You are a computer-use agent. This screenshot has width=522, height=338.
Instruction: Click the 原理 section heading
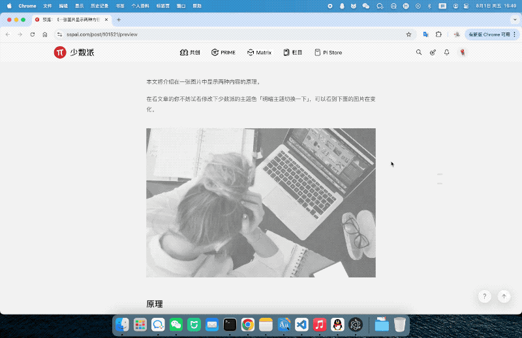click(x=155, y=303)
